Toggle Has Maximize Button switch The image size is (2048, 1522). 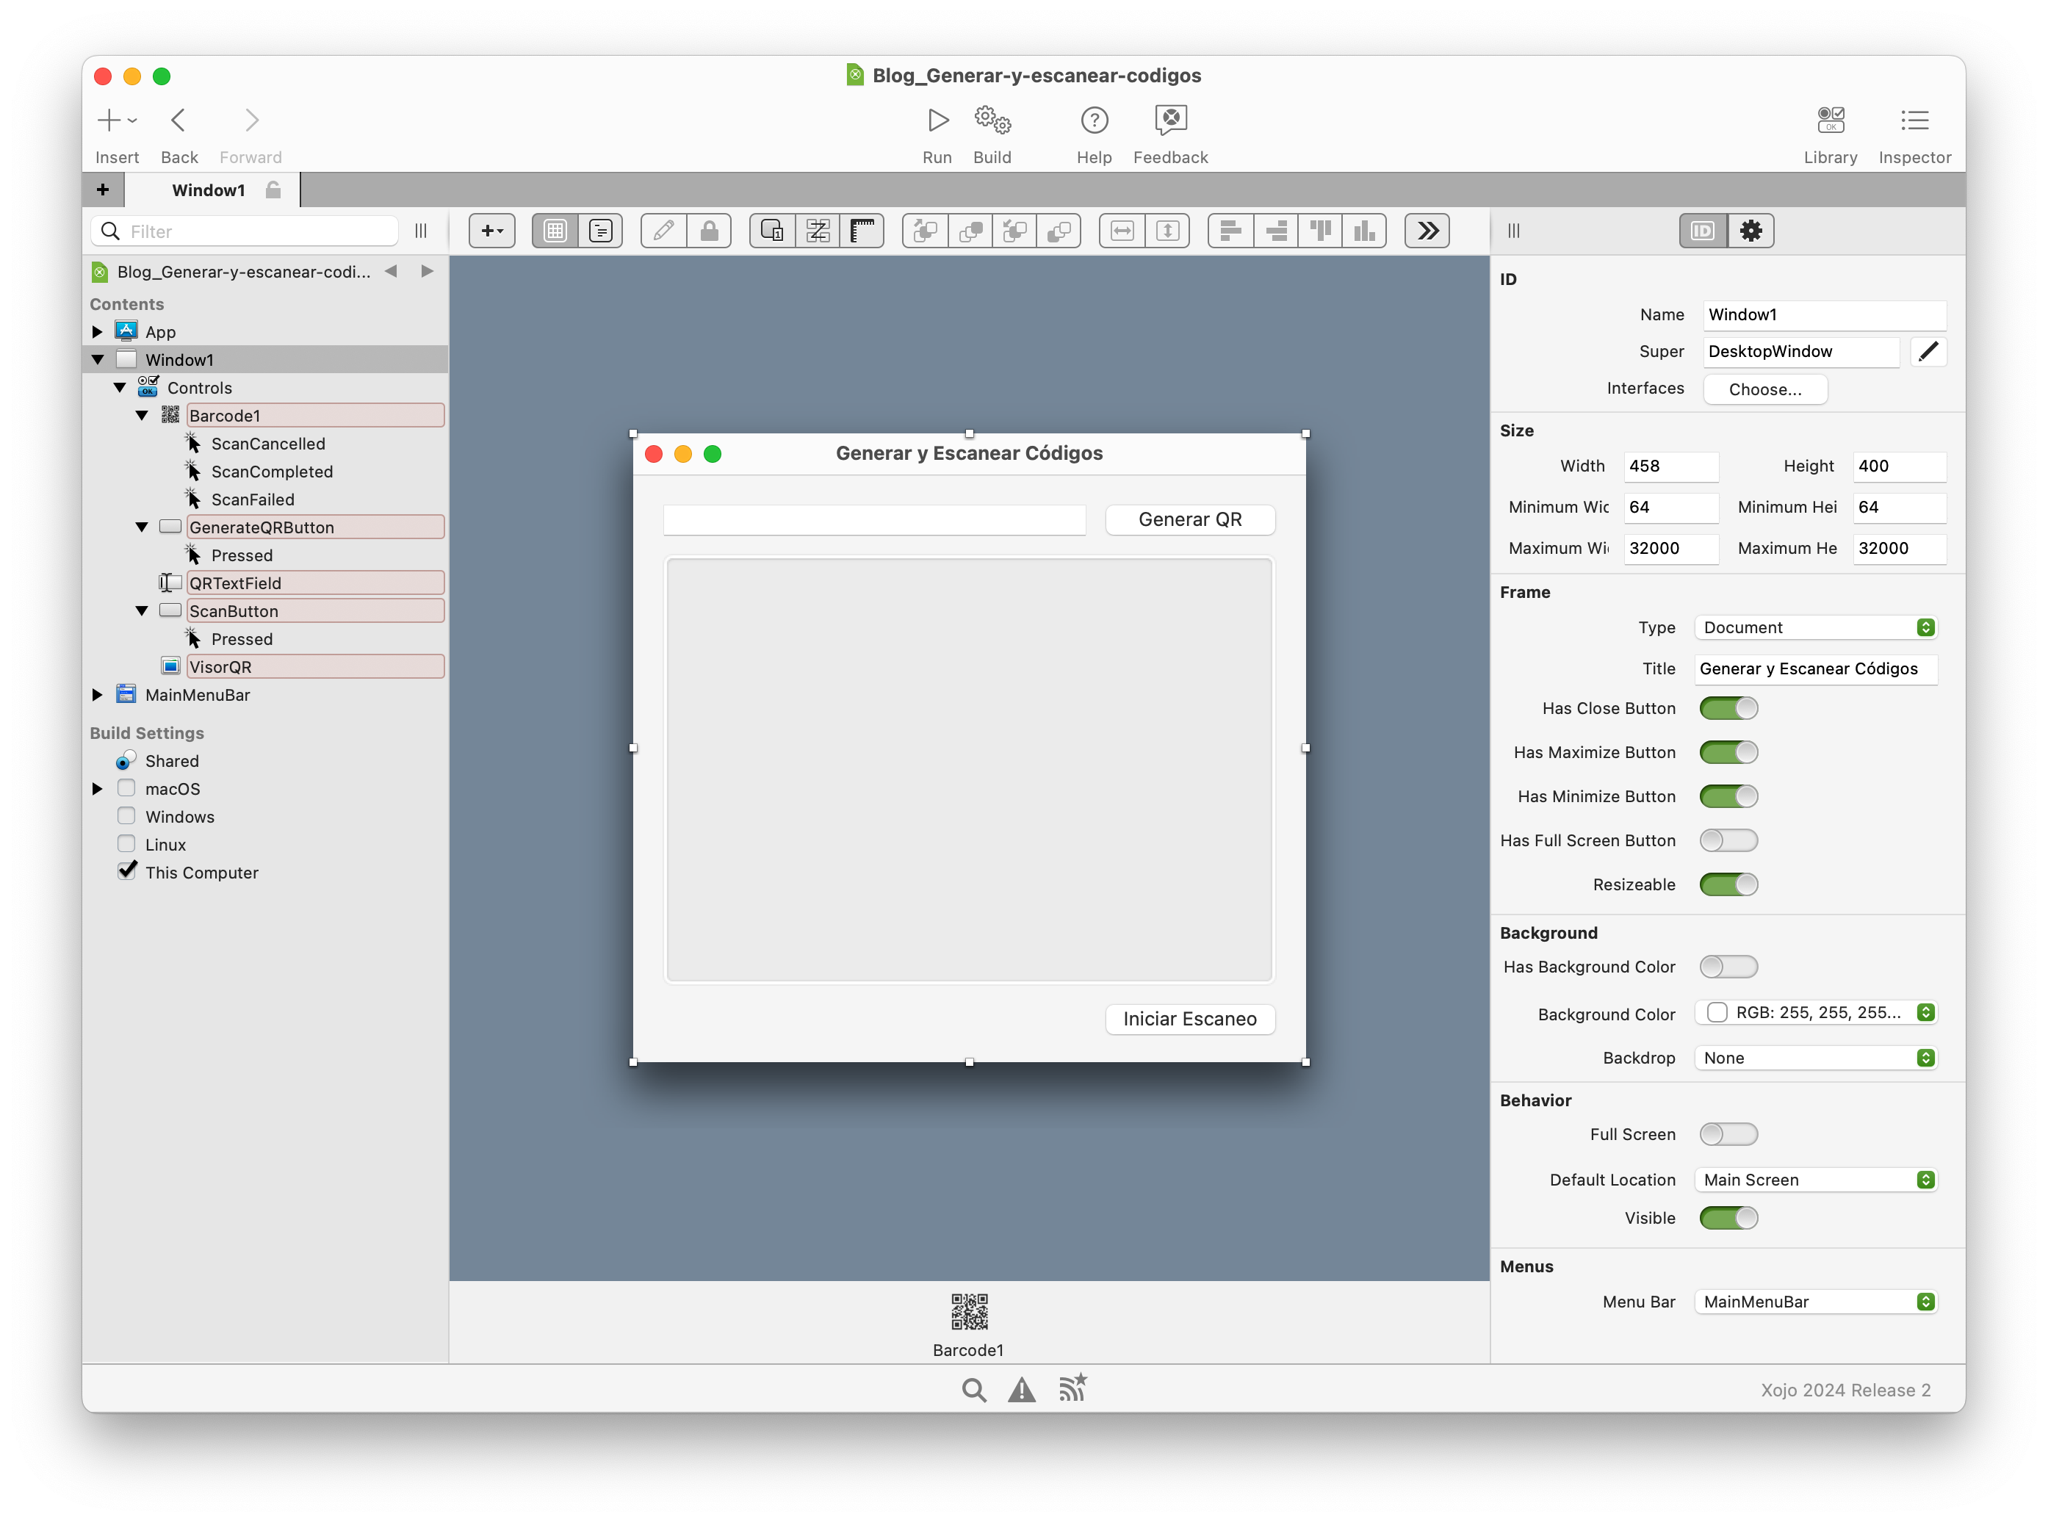(x=1728, y=753)
